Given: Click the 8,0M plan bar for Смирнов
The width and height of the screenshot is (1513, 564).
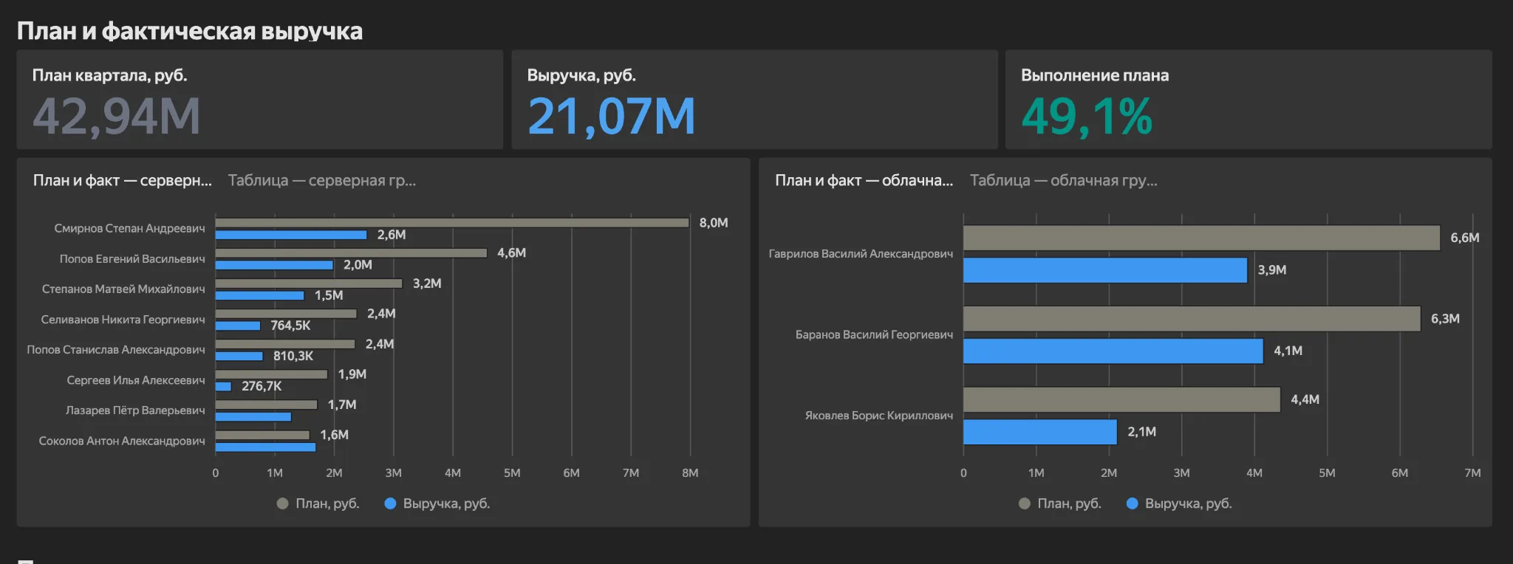Looking at the screenshot, I should [x=452, y=222].
